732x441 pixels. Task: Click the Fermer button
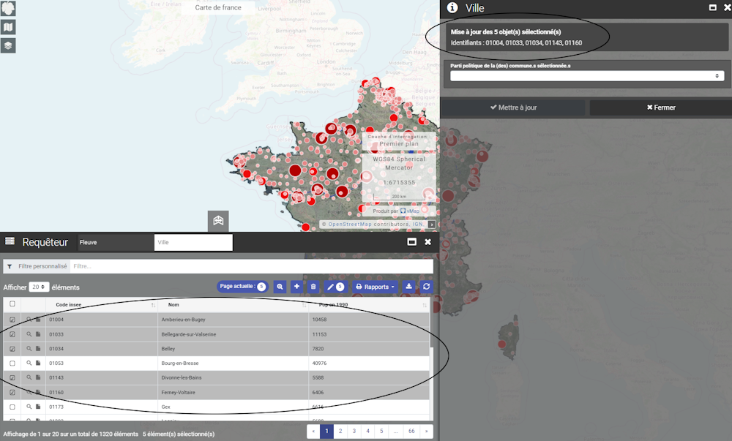click(660, 108)
